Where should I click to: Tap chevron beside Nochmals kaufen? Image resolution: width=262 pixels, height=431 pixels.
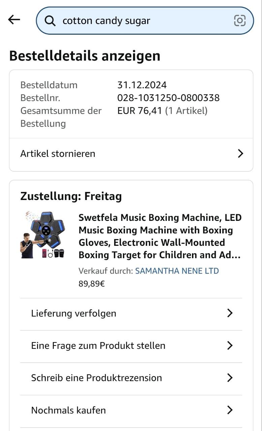[230, 410]
